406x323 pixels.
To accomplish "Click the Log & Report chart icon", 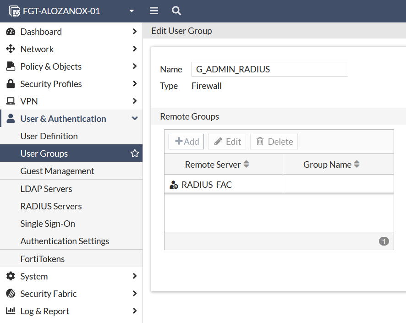I will tap(11, 311).
